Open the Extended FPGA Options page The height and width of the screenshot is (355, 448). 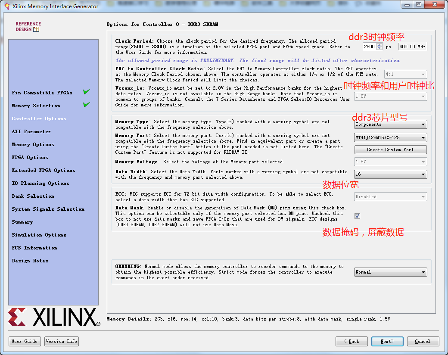point(43,170)
